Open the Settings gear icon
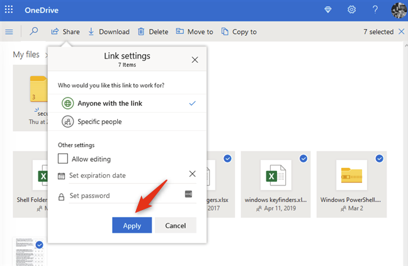 (351, 10)
